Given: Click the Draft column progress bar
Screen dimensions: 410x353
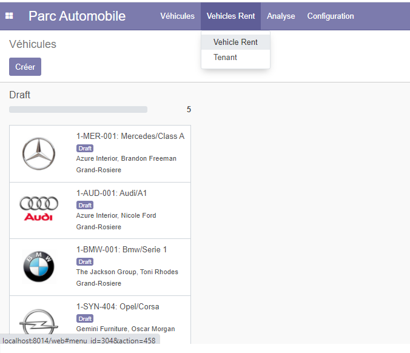Looking at the screenshot, I should (78, 109).
